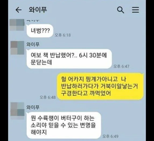
Task: Tap the text 까먹었어 in yellow bubble
Action: (x=100, y=93)
